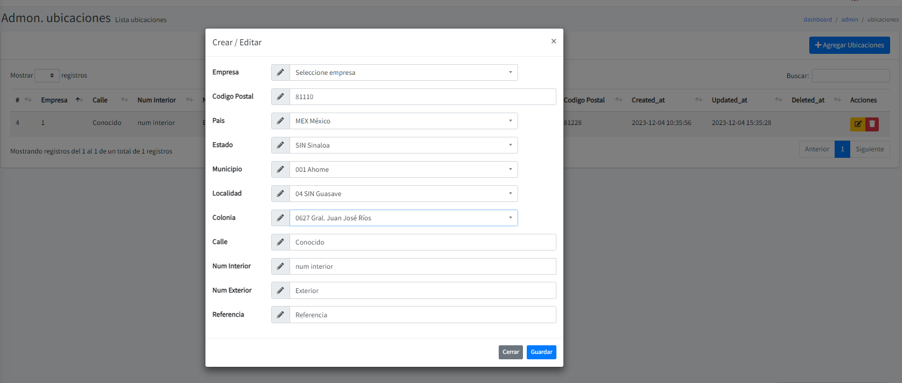Image resolution: width=902 pixels, height=383 pixels.
Task: Open the admin breadcrumb link
Action: coord(849,19)
